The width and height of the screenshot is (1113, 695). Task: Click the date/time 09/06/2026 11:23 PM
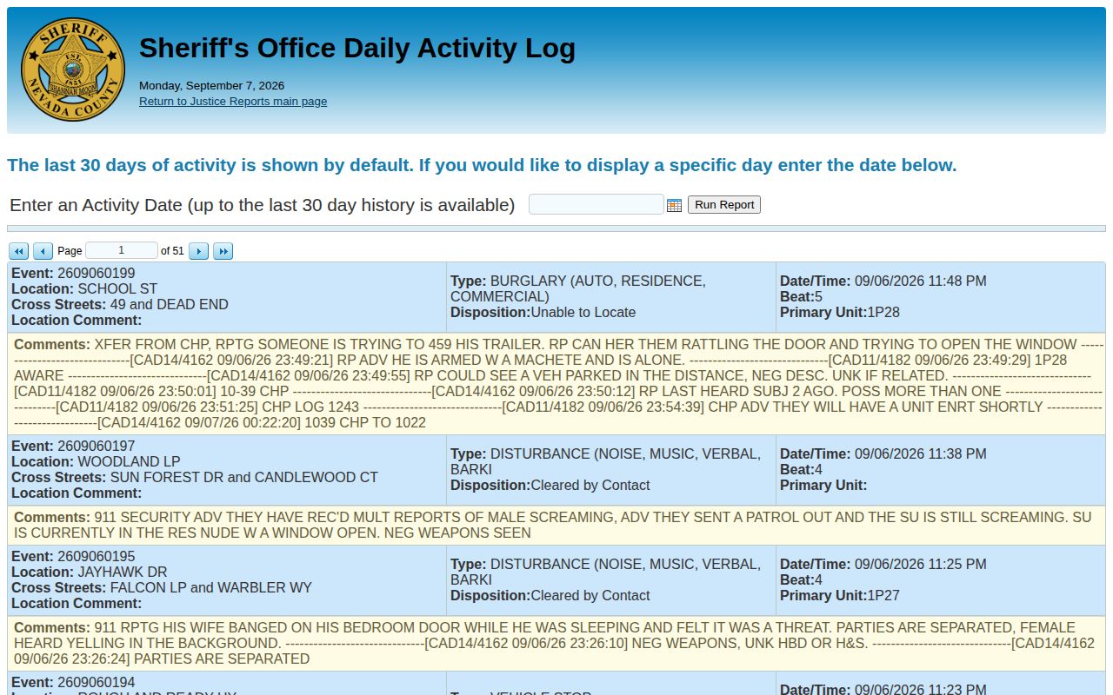pos(921,690)
